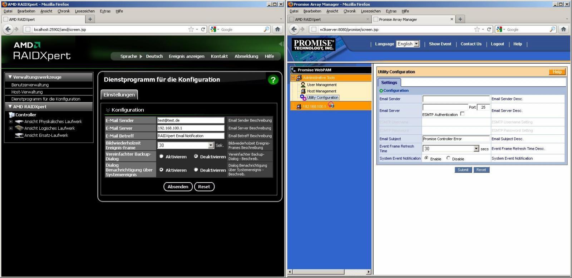Open Host-Verwaltung in RAIDXpert sidebar
The width and height of the screenshot is (572, 278).
point(27,92)
